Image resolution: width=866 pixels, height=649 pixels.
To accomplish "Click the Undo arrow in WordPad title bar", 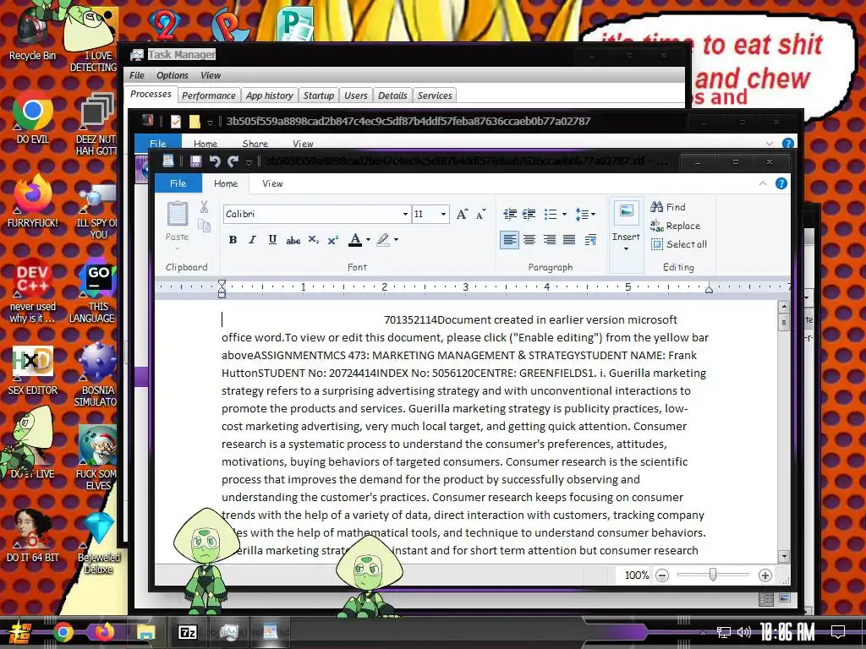I will 215,161.
